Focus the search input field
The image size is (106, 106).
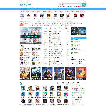(x=70, y=4)
